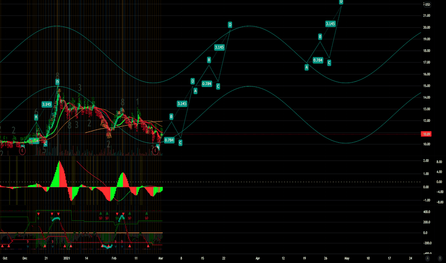Image resolution: width=446 pixels, height=263 pixels.
Task: Click the 20.00 price scale label
Action: coord(427,28)
